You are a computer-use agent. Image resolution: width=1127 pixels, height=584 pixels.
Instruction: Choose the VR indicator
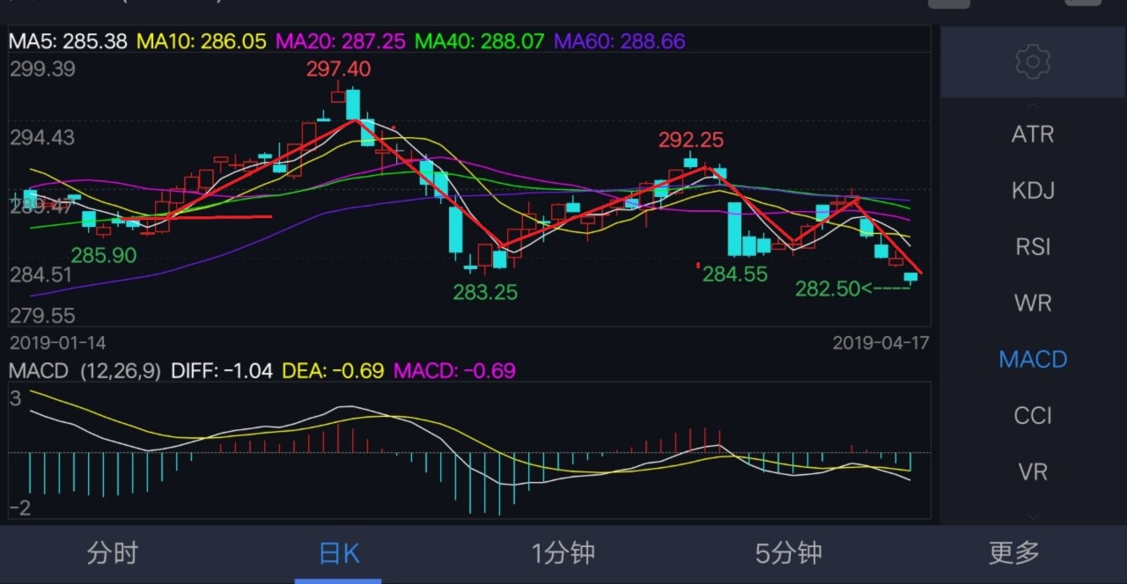click(x=1032, y=471)
